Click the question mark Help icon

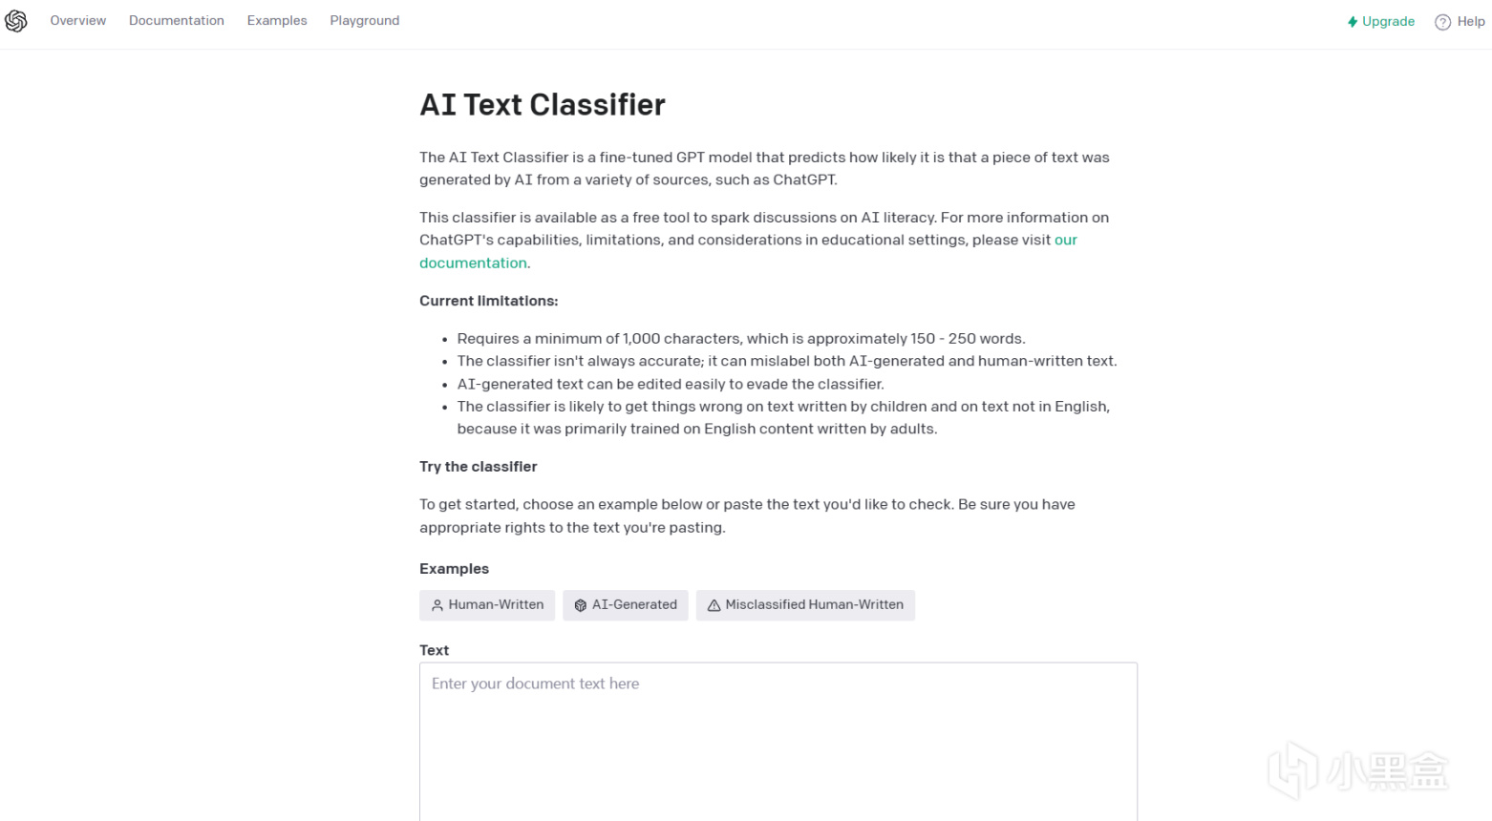click(1442, 22)
